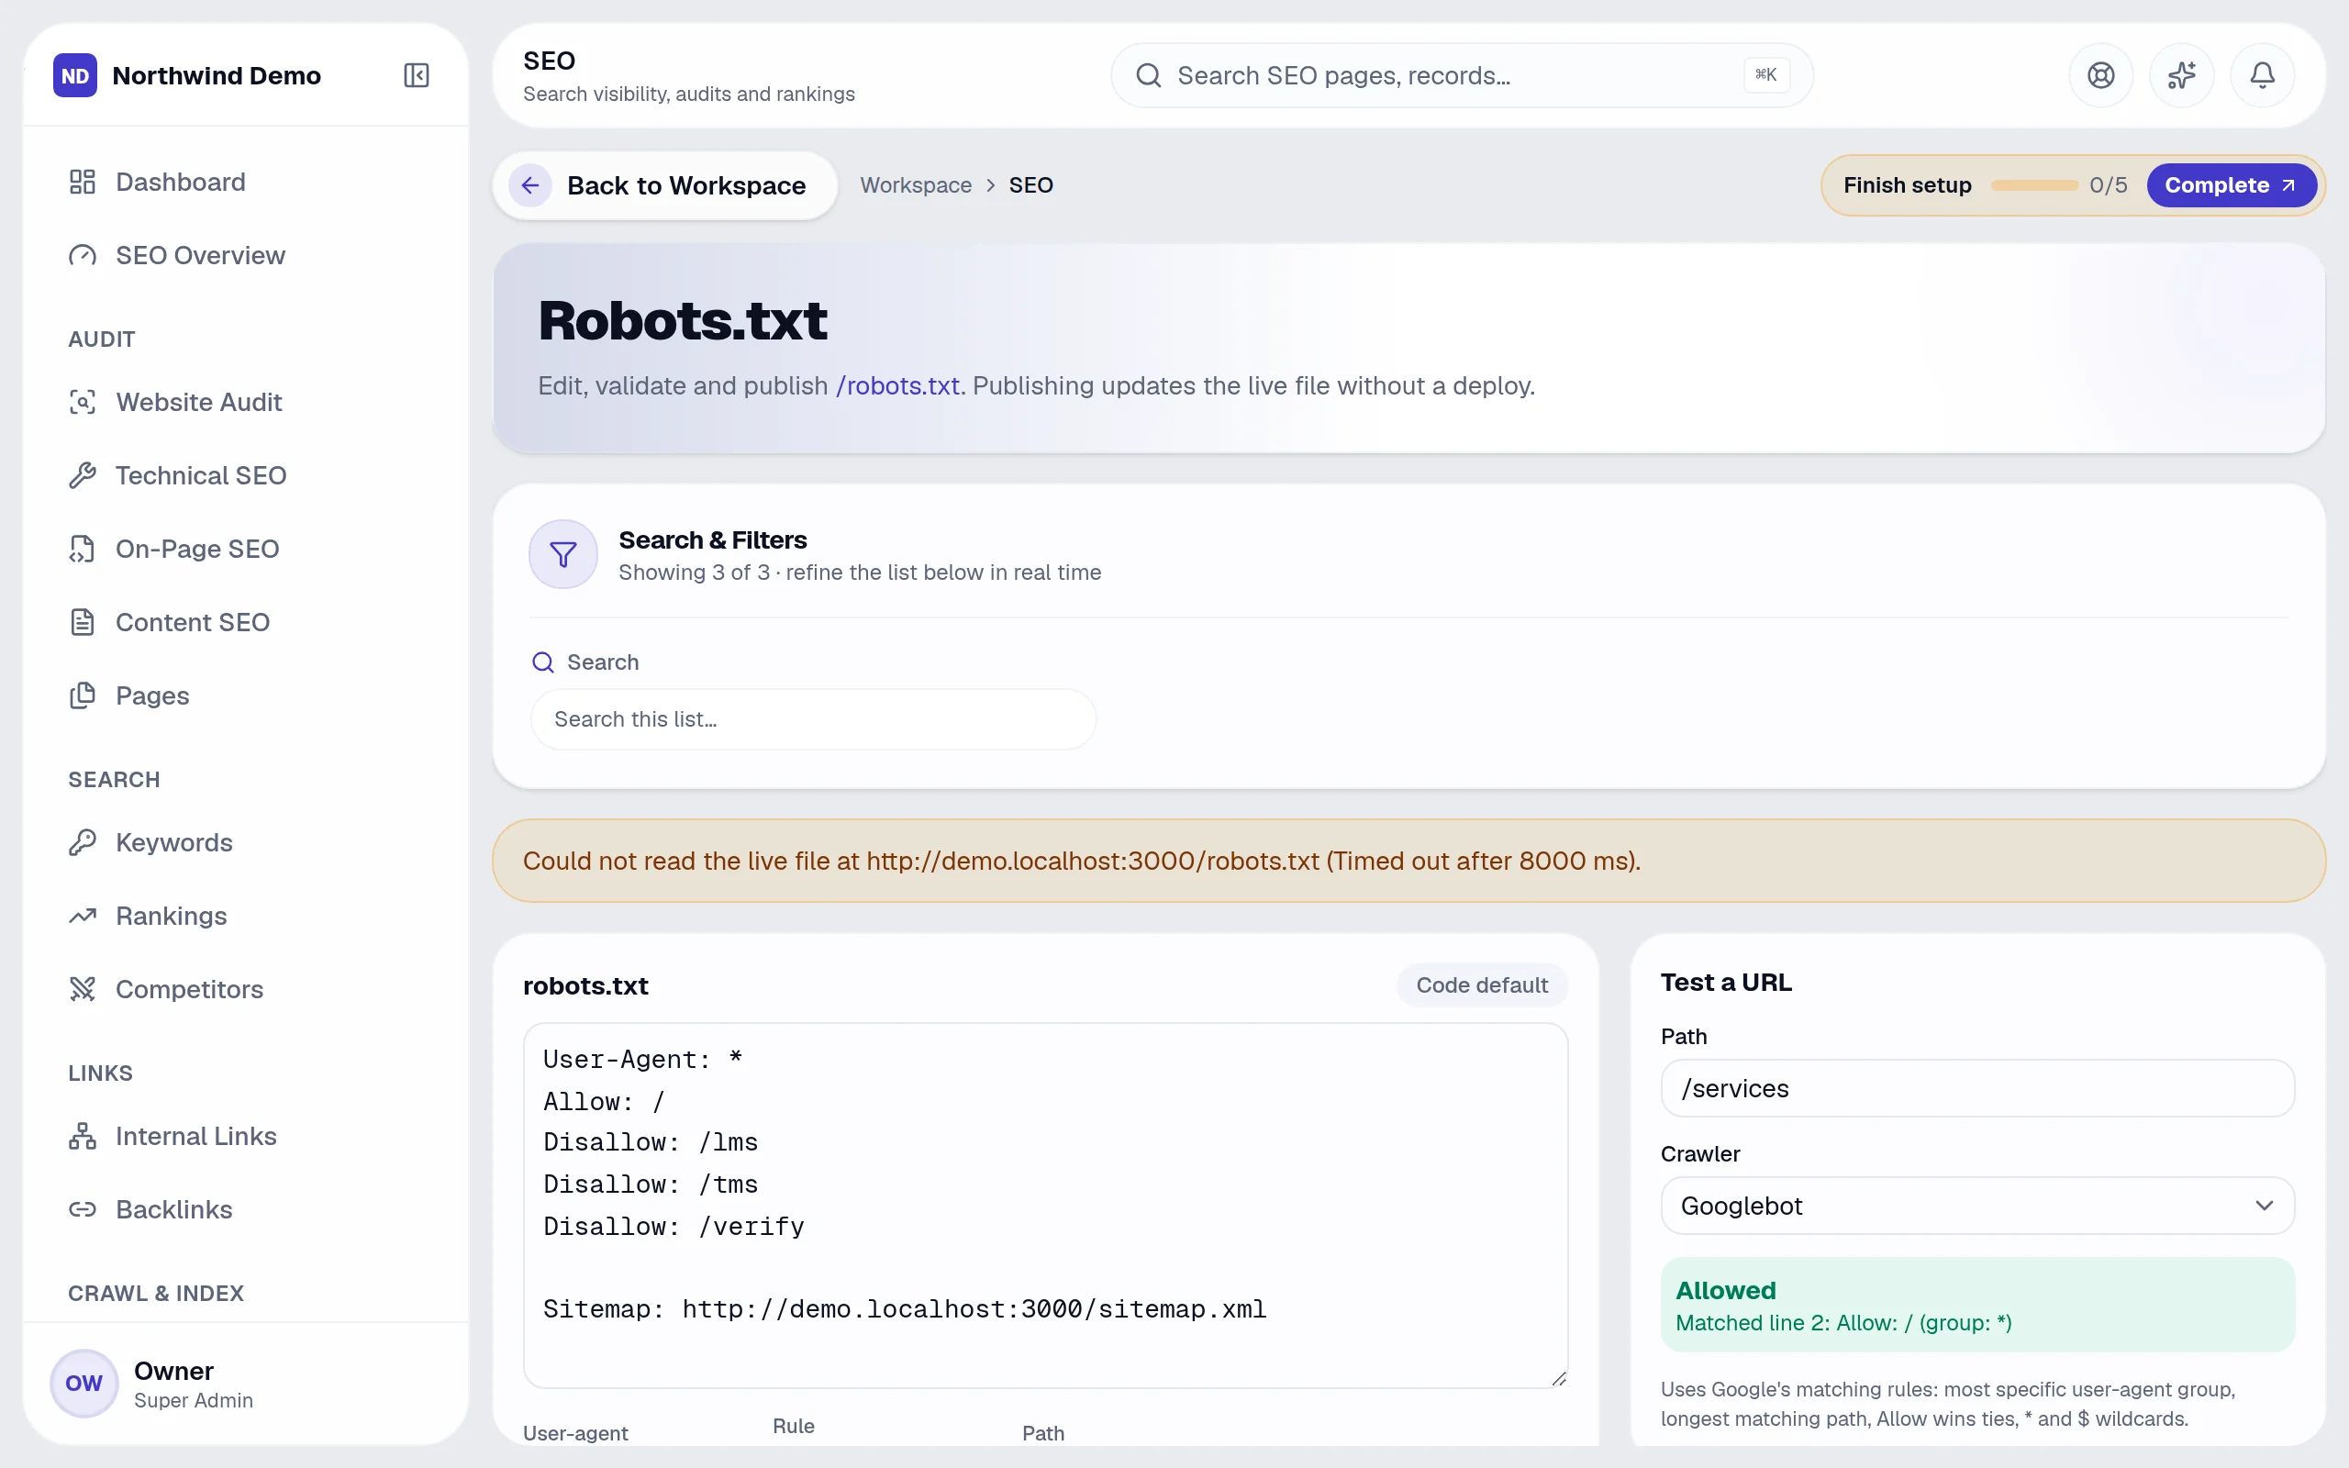Click the Website Audit scan icon
This screenshot has height=1468, width=2349.
[83, 402]
